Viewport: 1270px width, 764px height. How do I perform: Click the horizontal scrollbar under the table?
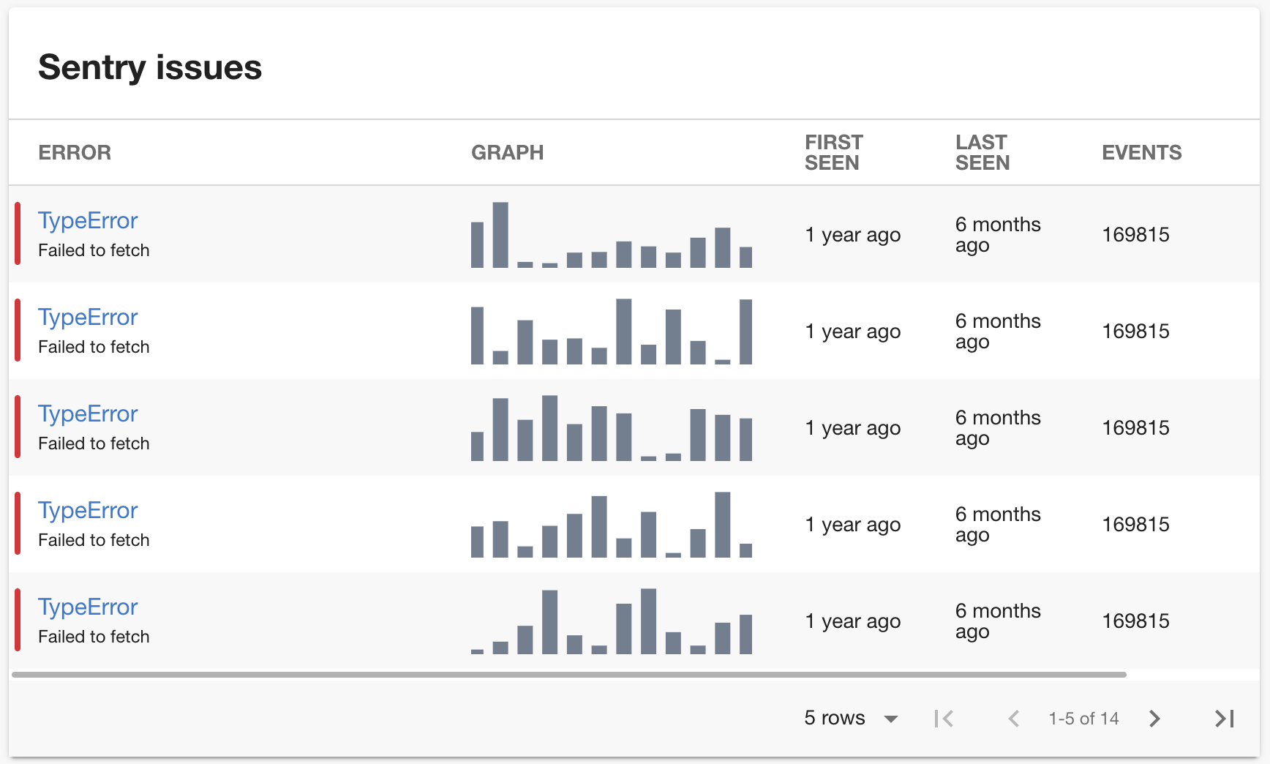click(x=568, y=675)
